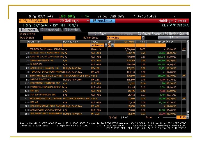Sort by Portfolio Name column header

pos(77,42)
